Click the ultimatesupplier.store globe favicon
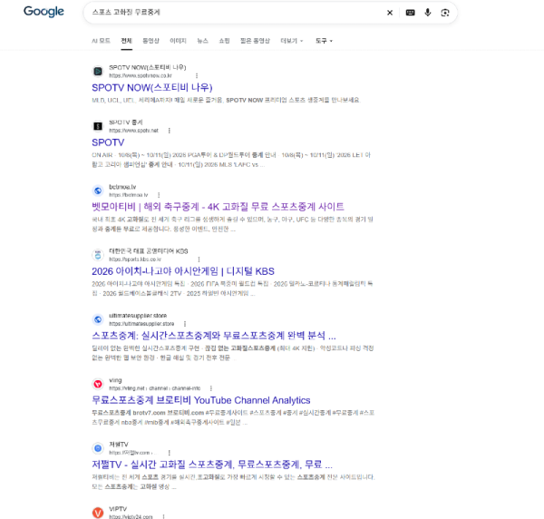 click(x=98, y=319)
